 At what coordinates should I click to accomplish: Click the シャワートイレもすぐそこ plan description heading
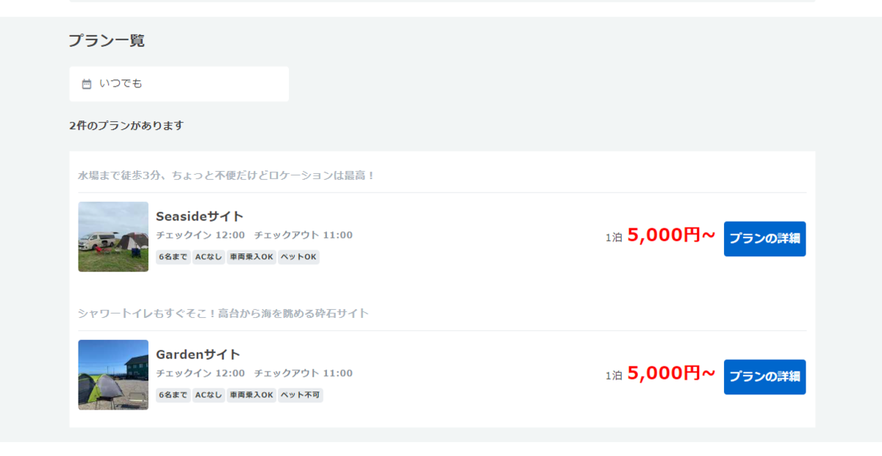click(x=223, y=314)
